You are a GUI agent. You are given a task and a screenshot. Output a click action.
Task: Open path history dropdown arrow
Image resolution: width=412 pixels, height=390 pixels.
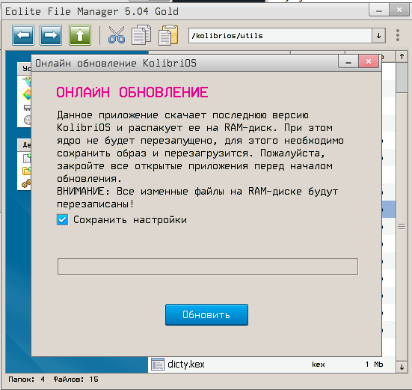coord(378,35)
